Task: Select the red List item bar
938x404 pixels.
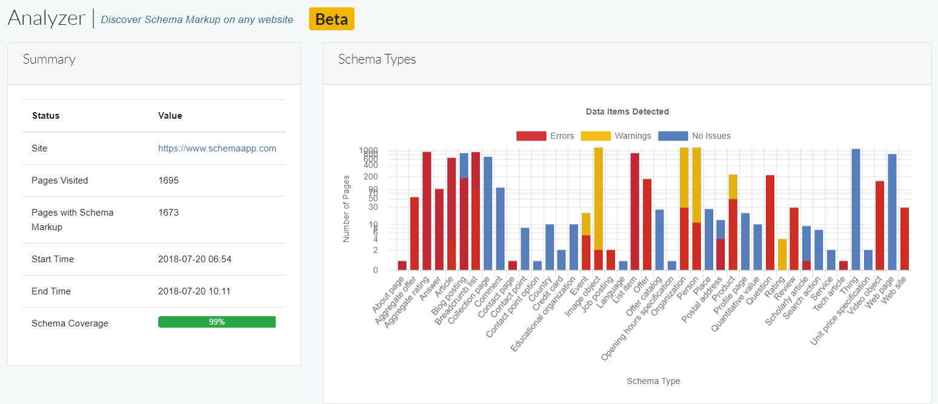Action: (x=635, y=211)
